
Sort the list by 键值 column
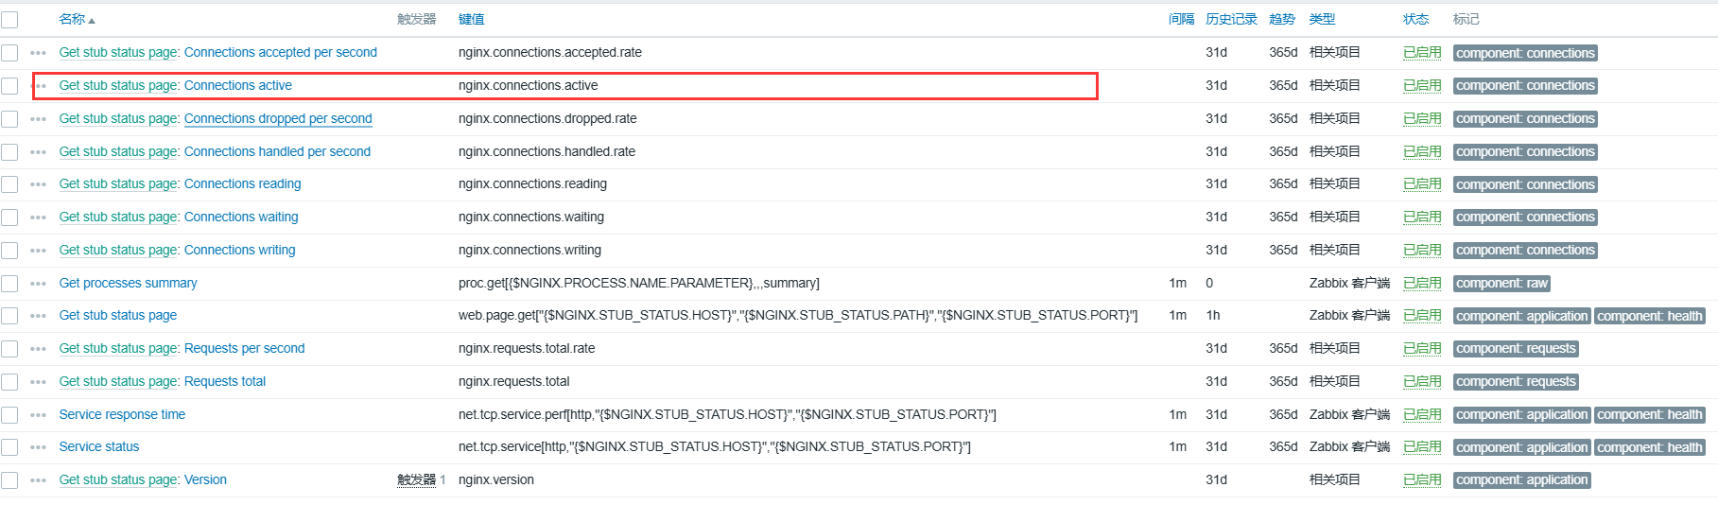click(471, 19)
